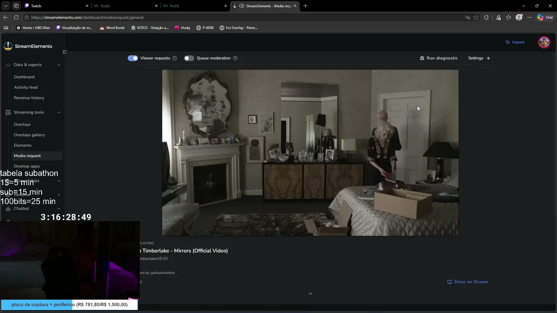Open the Run diagnostic bug icon

click(x=422, y=58)
